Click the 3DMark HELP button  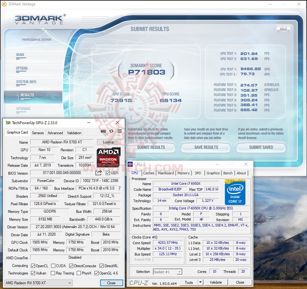click(x=283, y=29)
